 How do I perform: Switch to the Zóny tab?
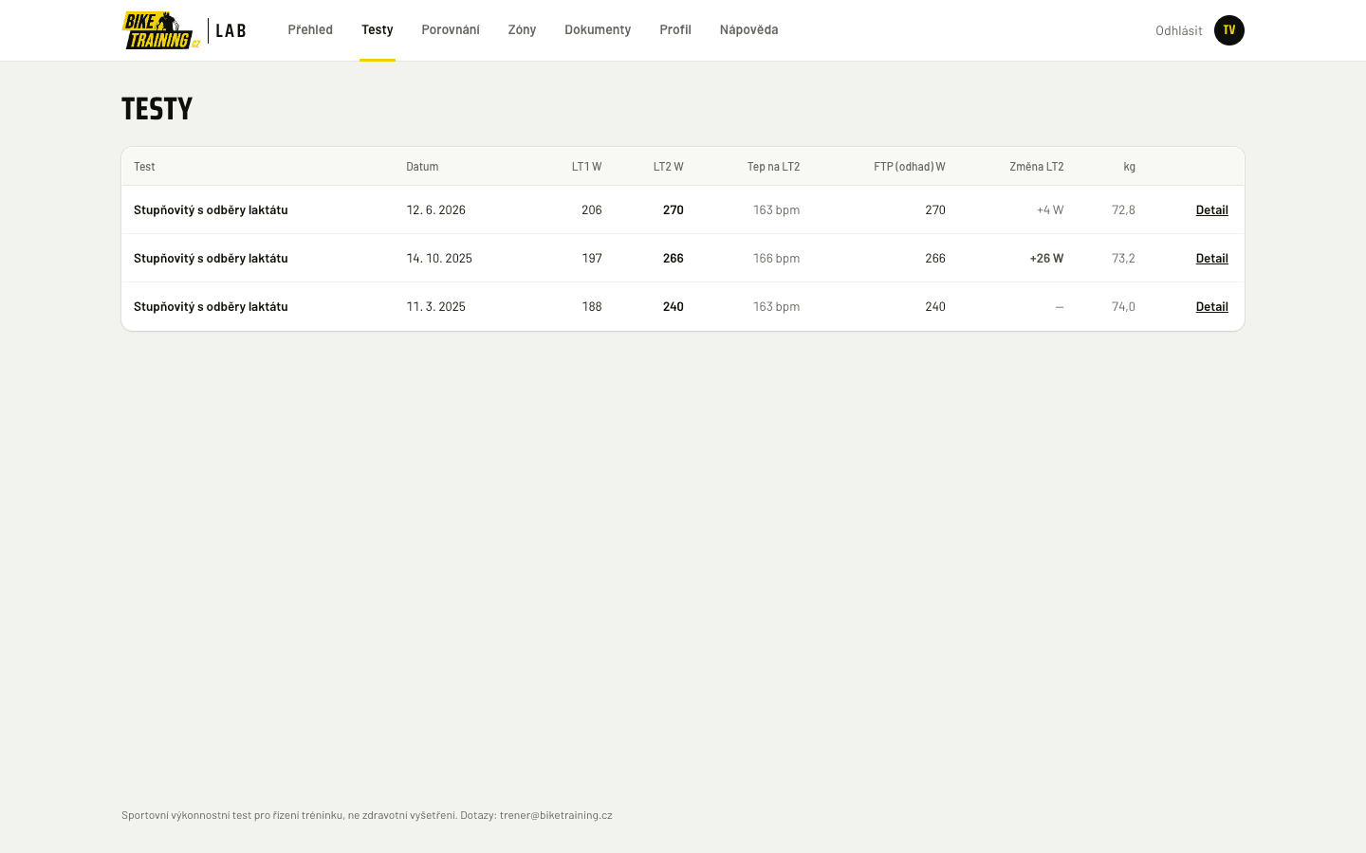522,30
